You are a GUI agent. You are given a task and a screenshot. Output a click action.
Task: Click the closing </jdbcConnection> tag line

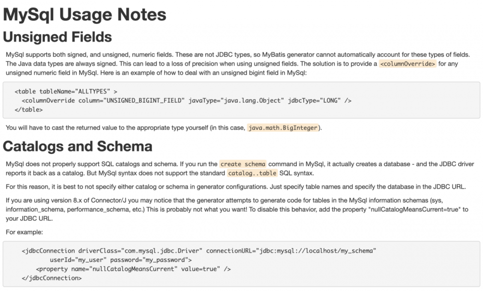coord(52,278)
